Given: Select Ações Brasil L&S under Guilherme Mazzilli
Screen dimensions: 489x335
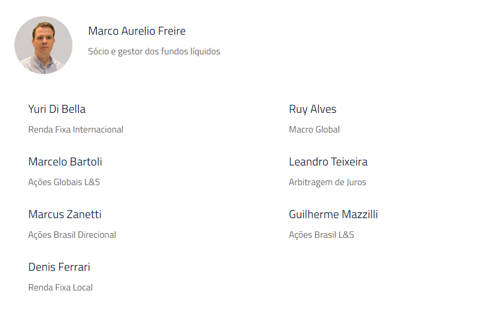Looking at the screenshot, I should pos(322,235).
